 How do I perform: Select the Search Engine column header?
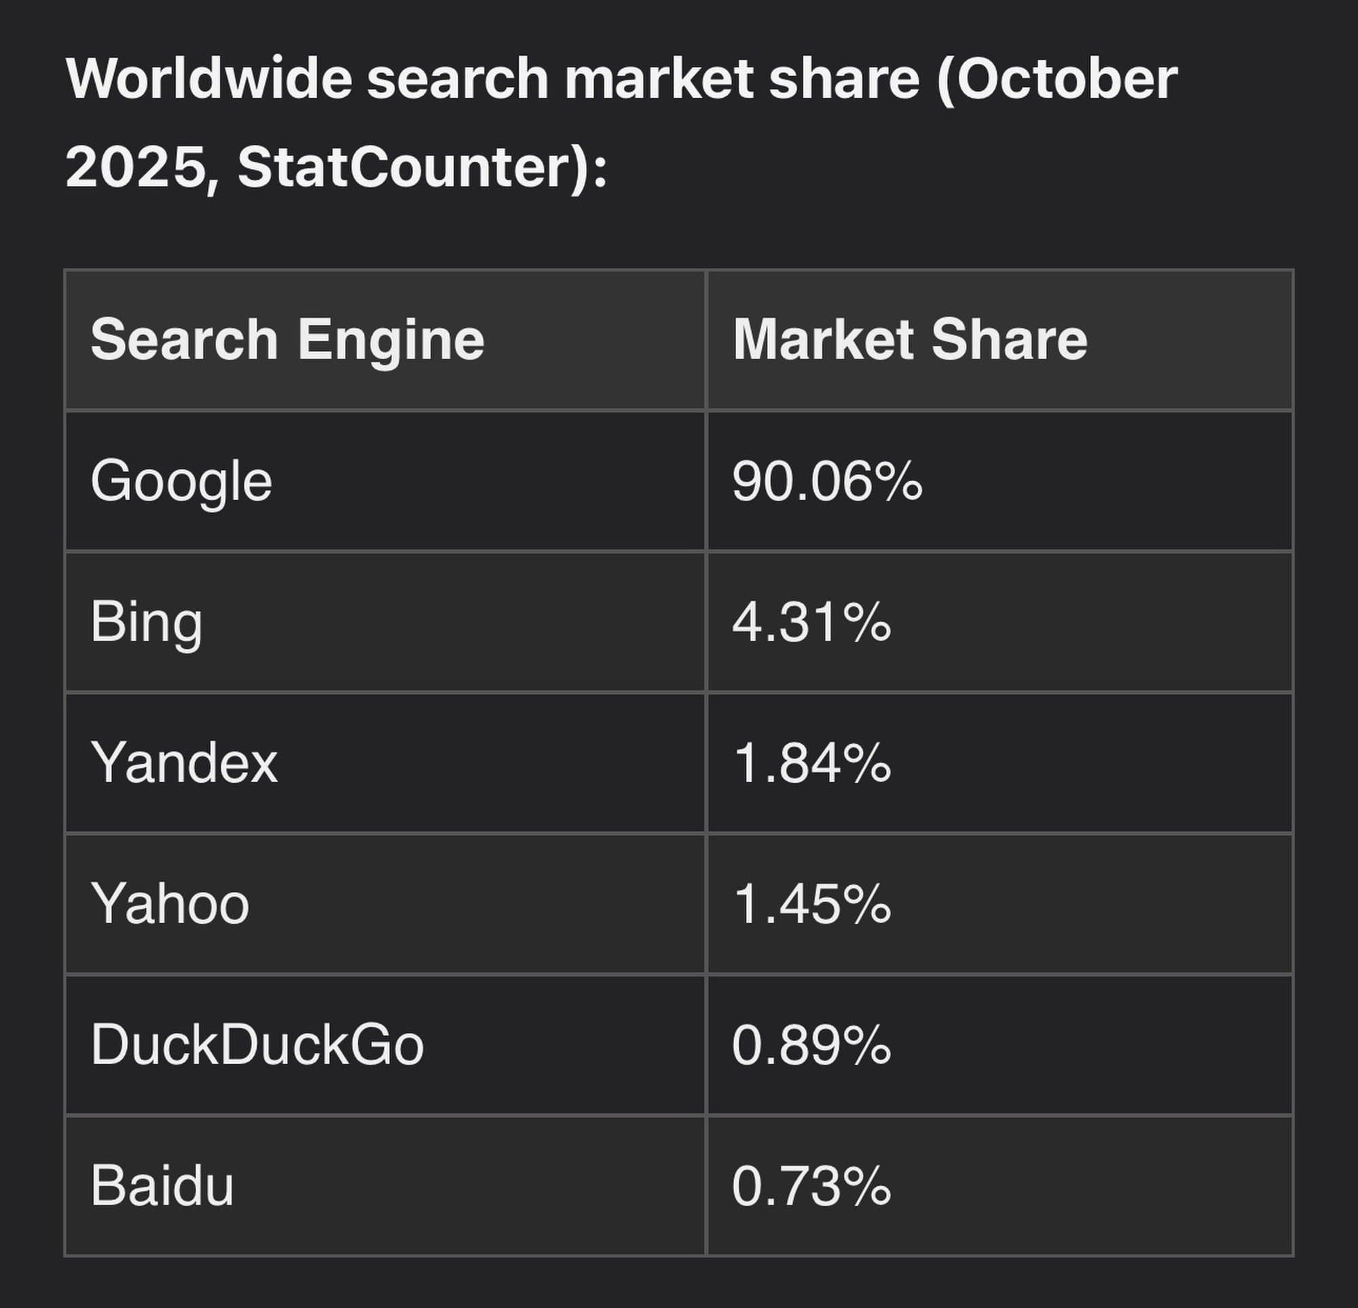[287, 339]
